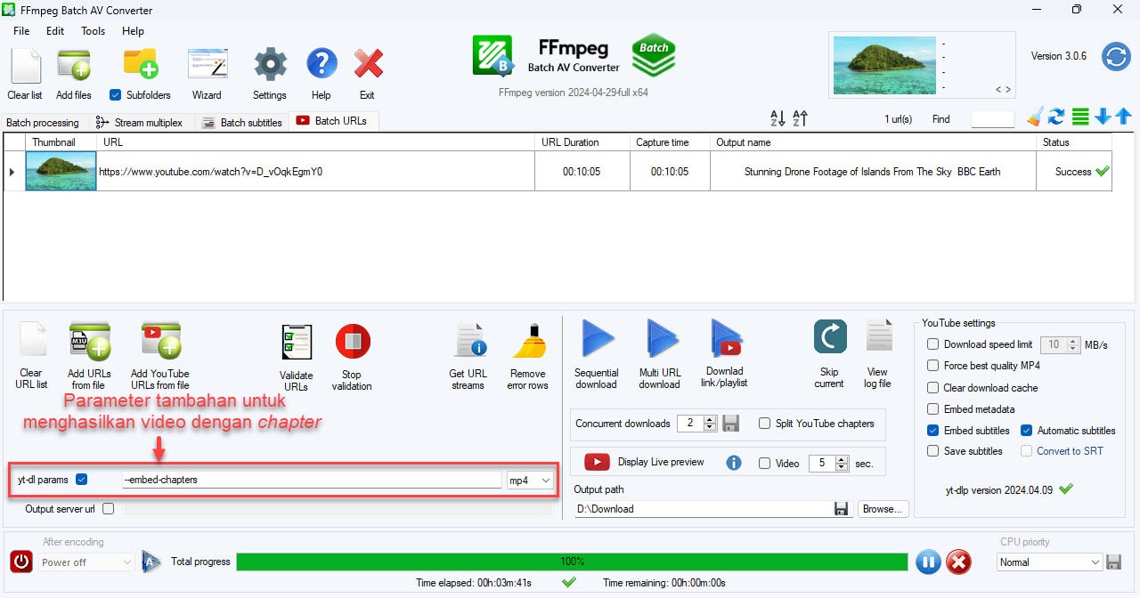Screen dimensions: 1140x598
Task: Click Add URLs from file icon
Action: click(x=90, y=341)
